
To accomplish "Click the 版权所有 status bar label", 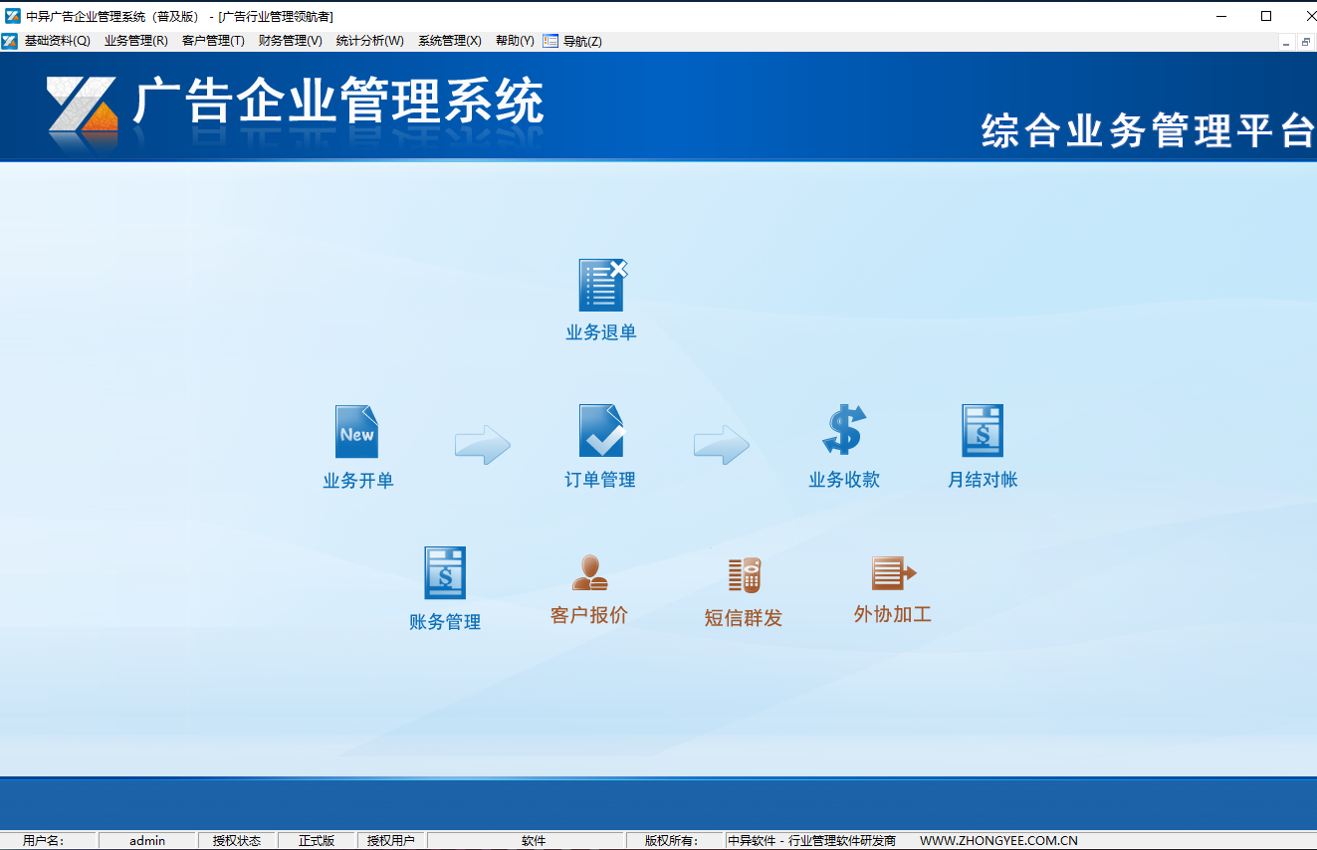I will 671,841.
